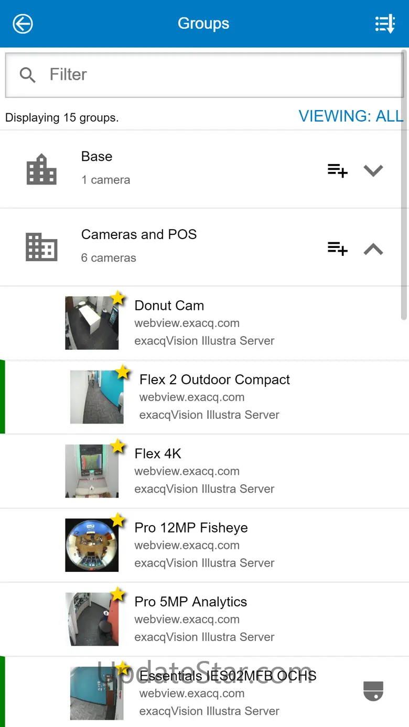Click the Base building icon
This screenshot has height=727, width=409.
[41, 169]
